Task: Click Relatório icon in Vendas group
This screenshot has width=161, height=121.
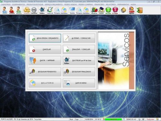Action: coord(86,10)
